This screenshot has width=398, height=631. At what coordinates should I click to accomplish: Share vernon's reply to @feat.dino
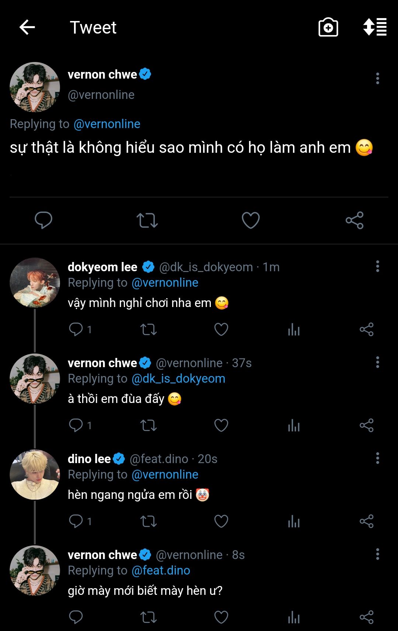click(x=366, y=617)
